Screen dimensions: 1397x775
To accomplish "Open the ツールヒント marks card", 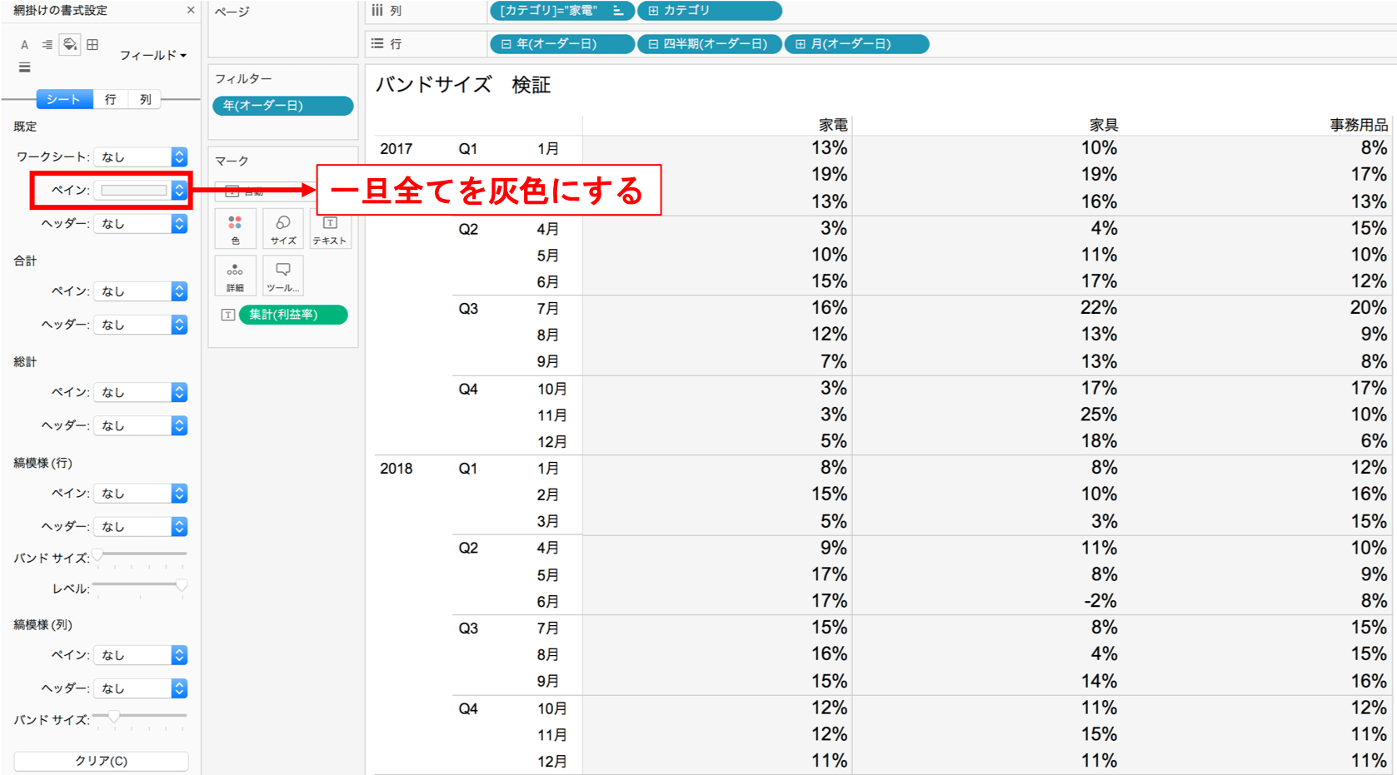I will coord(283,276).
